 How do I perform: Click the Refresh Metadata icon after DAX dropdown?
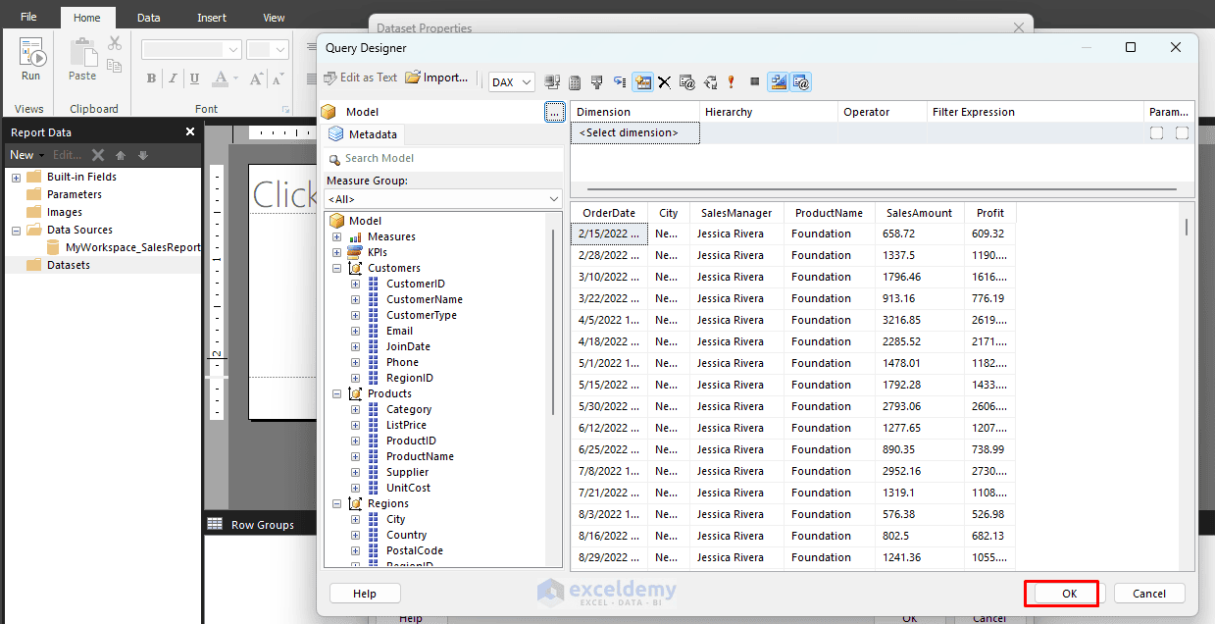(552, 82)
